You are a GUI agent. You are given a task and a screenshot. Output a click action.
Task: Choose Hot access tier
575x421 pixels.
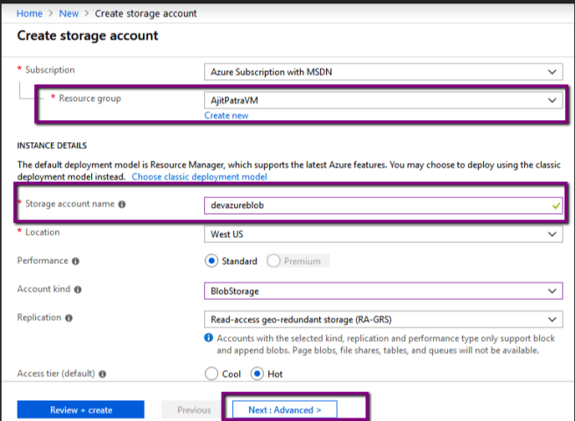pos(258,374)
